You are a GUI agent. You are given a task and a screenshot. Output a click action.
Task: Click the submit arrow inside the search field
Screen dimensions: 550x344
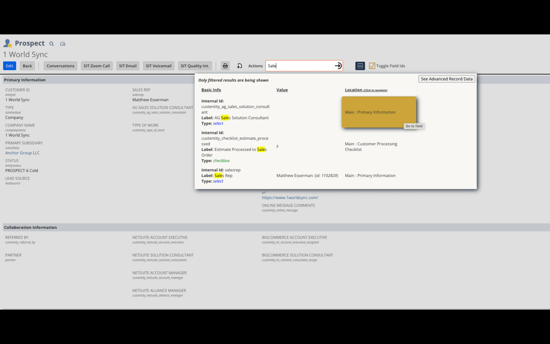point(338,65)
